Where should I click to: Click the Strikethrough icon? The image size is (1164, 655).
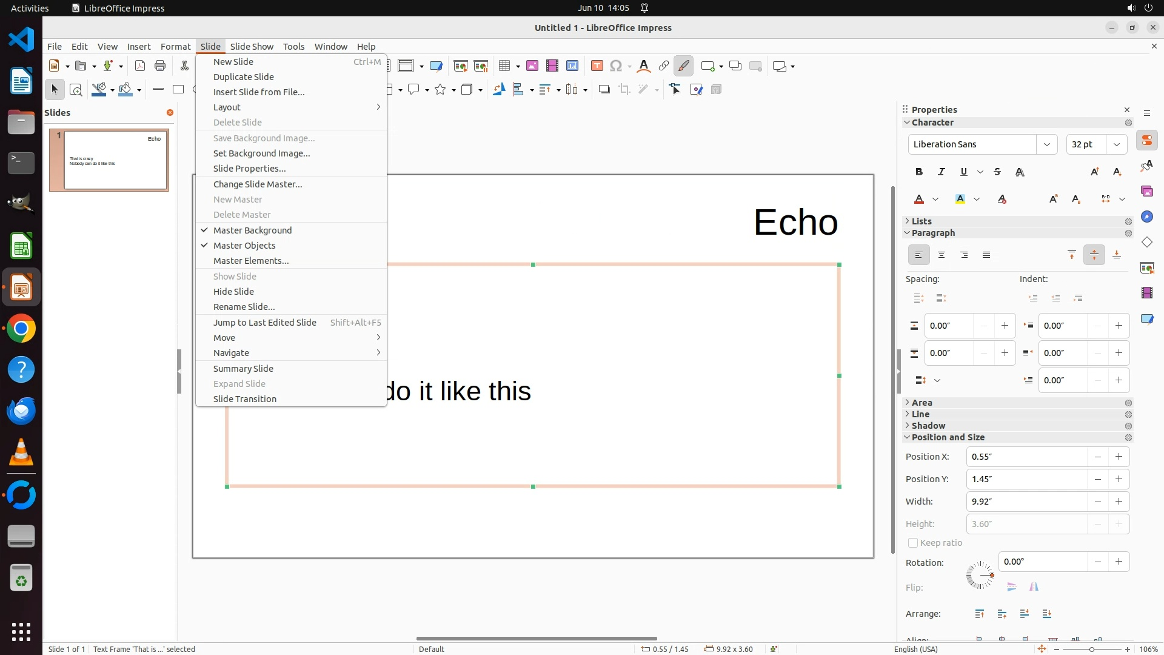997,172
